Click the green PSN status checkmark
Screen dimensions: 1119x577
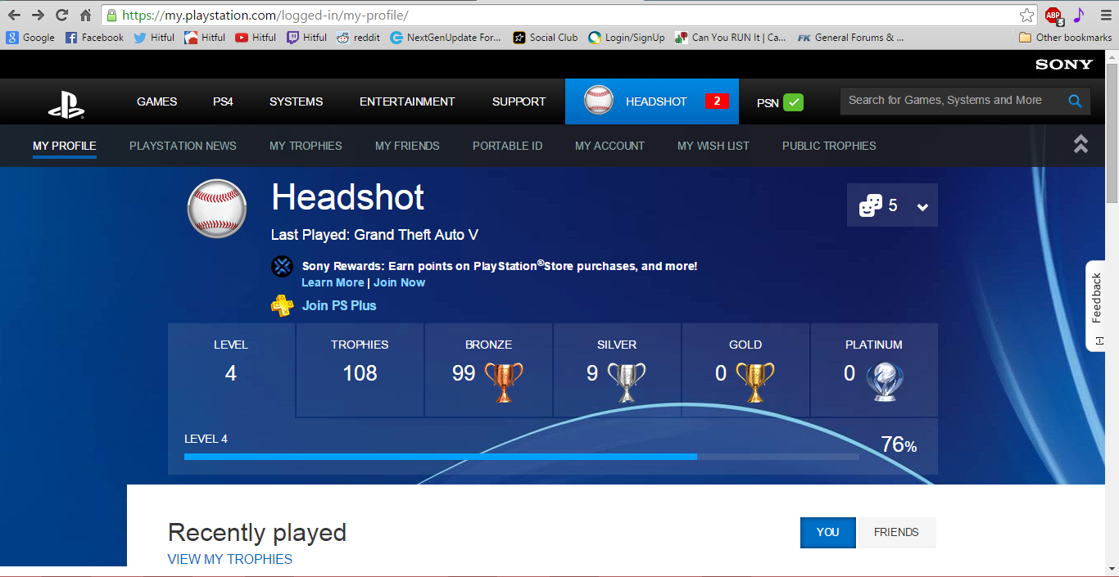tap(793, 102)
